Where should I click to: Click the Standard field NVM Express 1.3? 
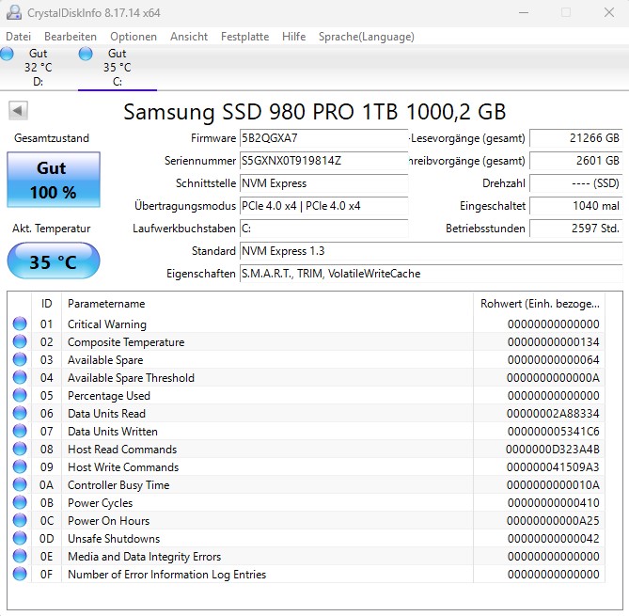click(432, 251)
